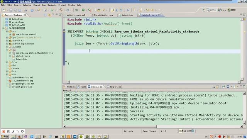Click the Debug bug toolbar icon
Screen dimensions: 247x139
pos(76,10)
